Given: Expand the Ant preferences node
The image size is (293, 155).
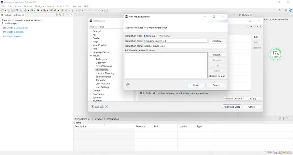Looking at the screenshot, I should click(91, 35).
